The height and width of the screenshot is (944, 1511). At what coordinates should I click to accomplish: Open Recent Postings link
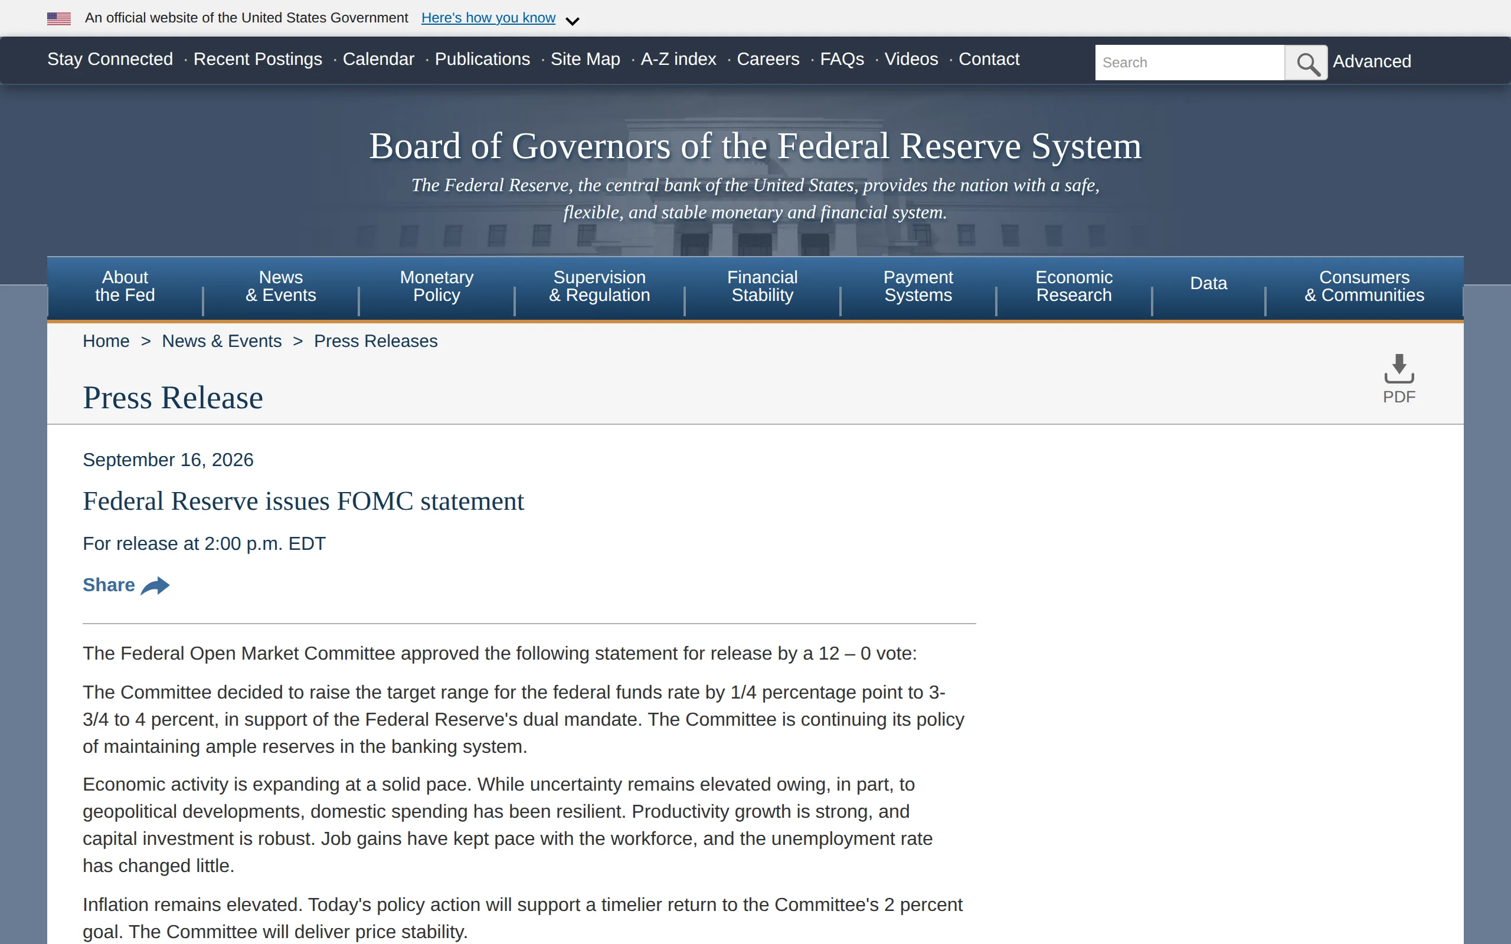[258, 60]
